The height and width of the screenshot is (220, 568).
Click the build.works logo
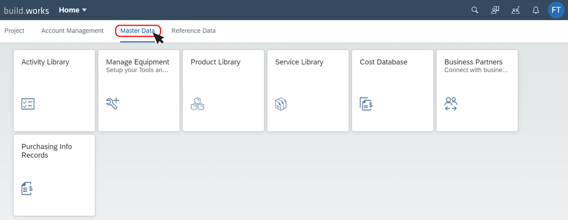tap(26, 11)
